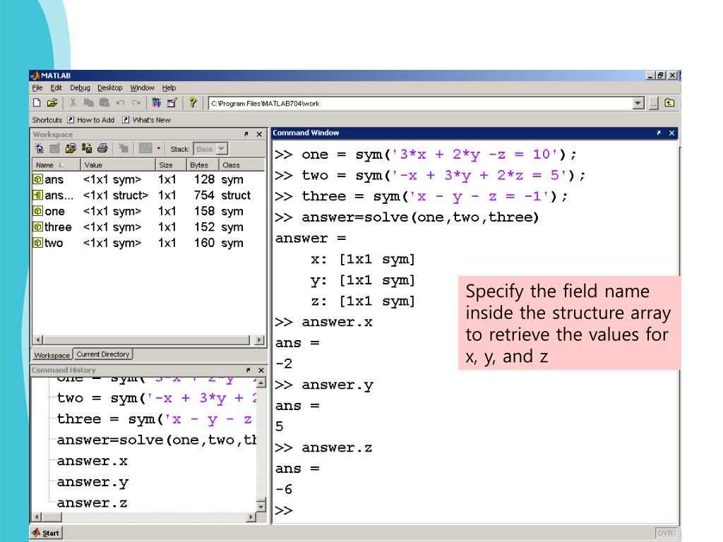Go up one directory level
The height and width of the screenshot is (542, 723).
click(669, 103)
